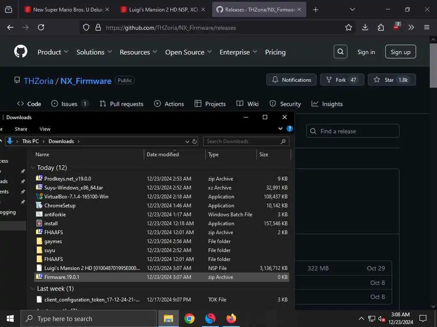Open the Share ribbon tab in Explorer
This screenshot has width=437, height=327.
(21, 129)
